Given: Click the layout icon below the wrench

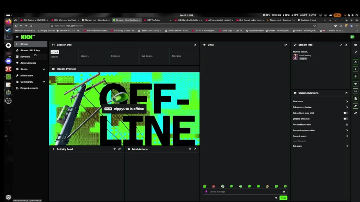Looking at the screenshot, I should 355,113.
